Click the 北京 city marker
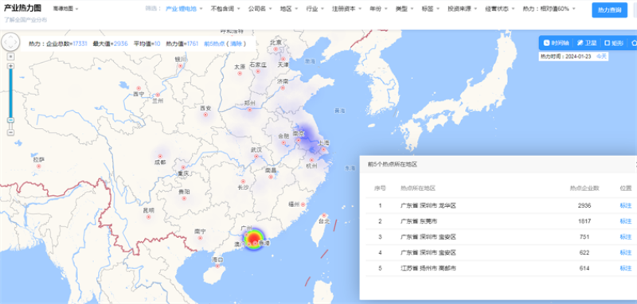Viewport: 637px width, 304px height. [276, 49]
